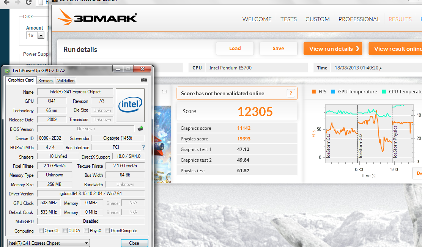Image resolution: width=422 pixels, height=247 pixels.
Task: Open the Bus Interface question mark help
Action: (x=143, y=147)
